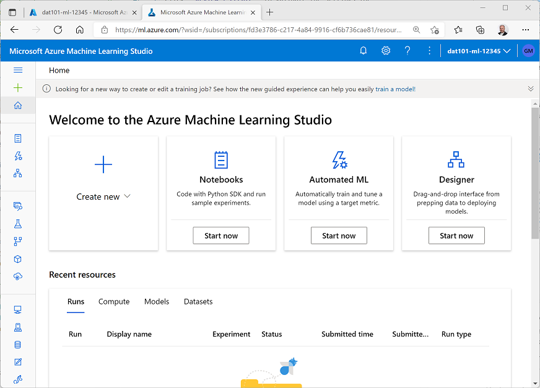Follow the train a model link
The height and width of the screenshot is (388, 540).
[394, 89]
